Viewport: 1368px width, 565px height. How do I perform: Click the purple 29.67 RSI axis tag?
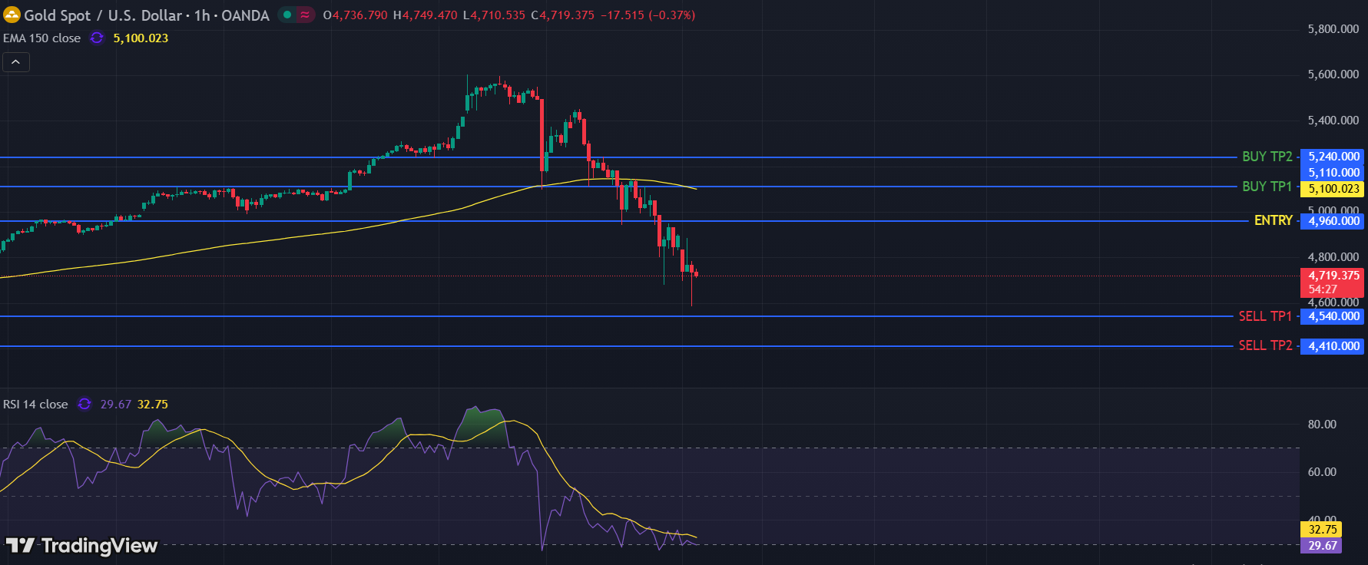[x=1322, y=546]
